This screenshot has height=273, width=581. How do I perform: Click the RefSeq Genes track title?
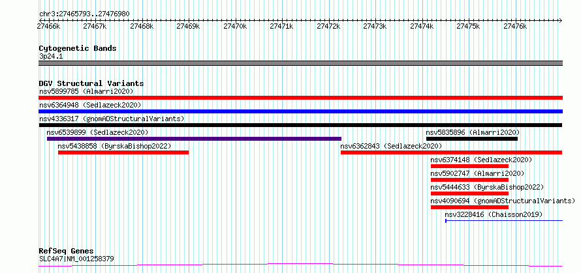(67, 251)
